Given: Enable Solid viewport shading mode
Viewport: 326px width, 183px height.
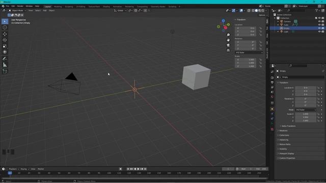Looking at the screenshot, I should [256, 11].
